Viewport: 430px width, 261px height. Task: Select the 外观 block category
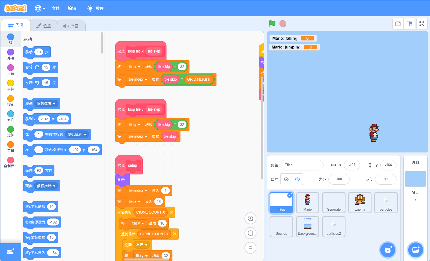pyautogui.click(x=11, y=54)
